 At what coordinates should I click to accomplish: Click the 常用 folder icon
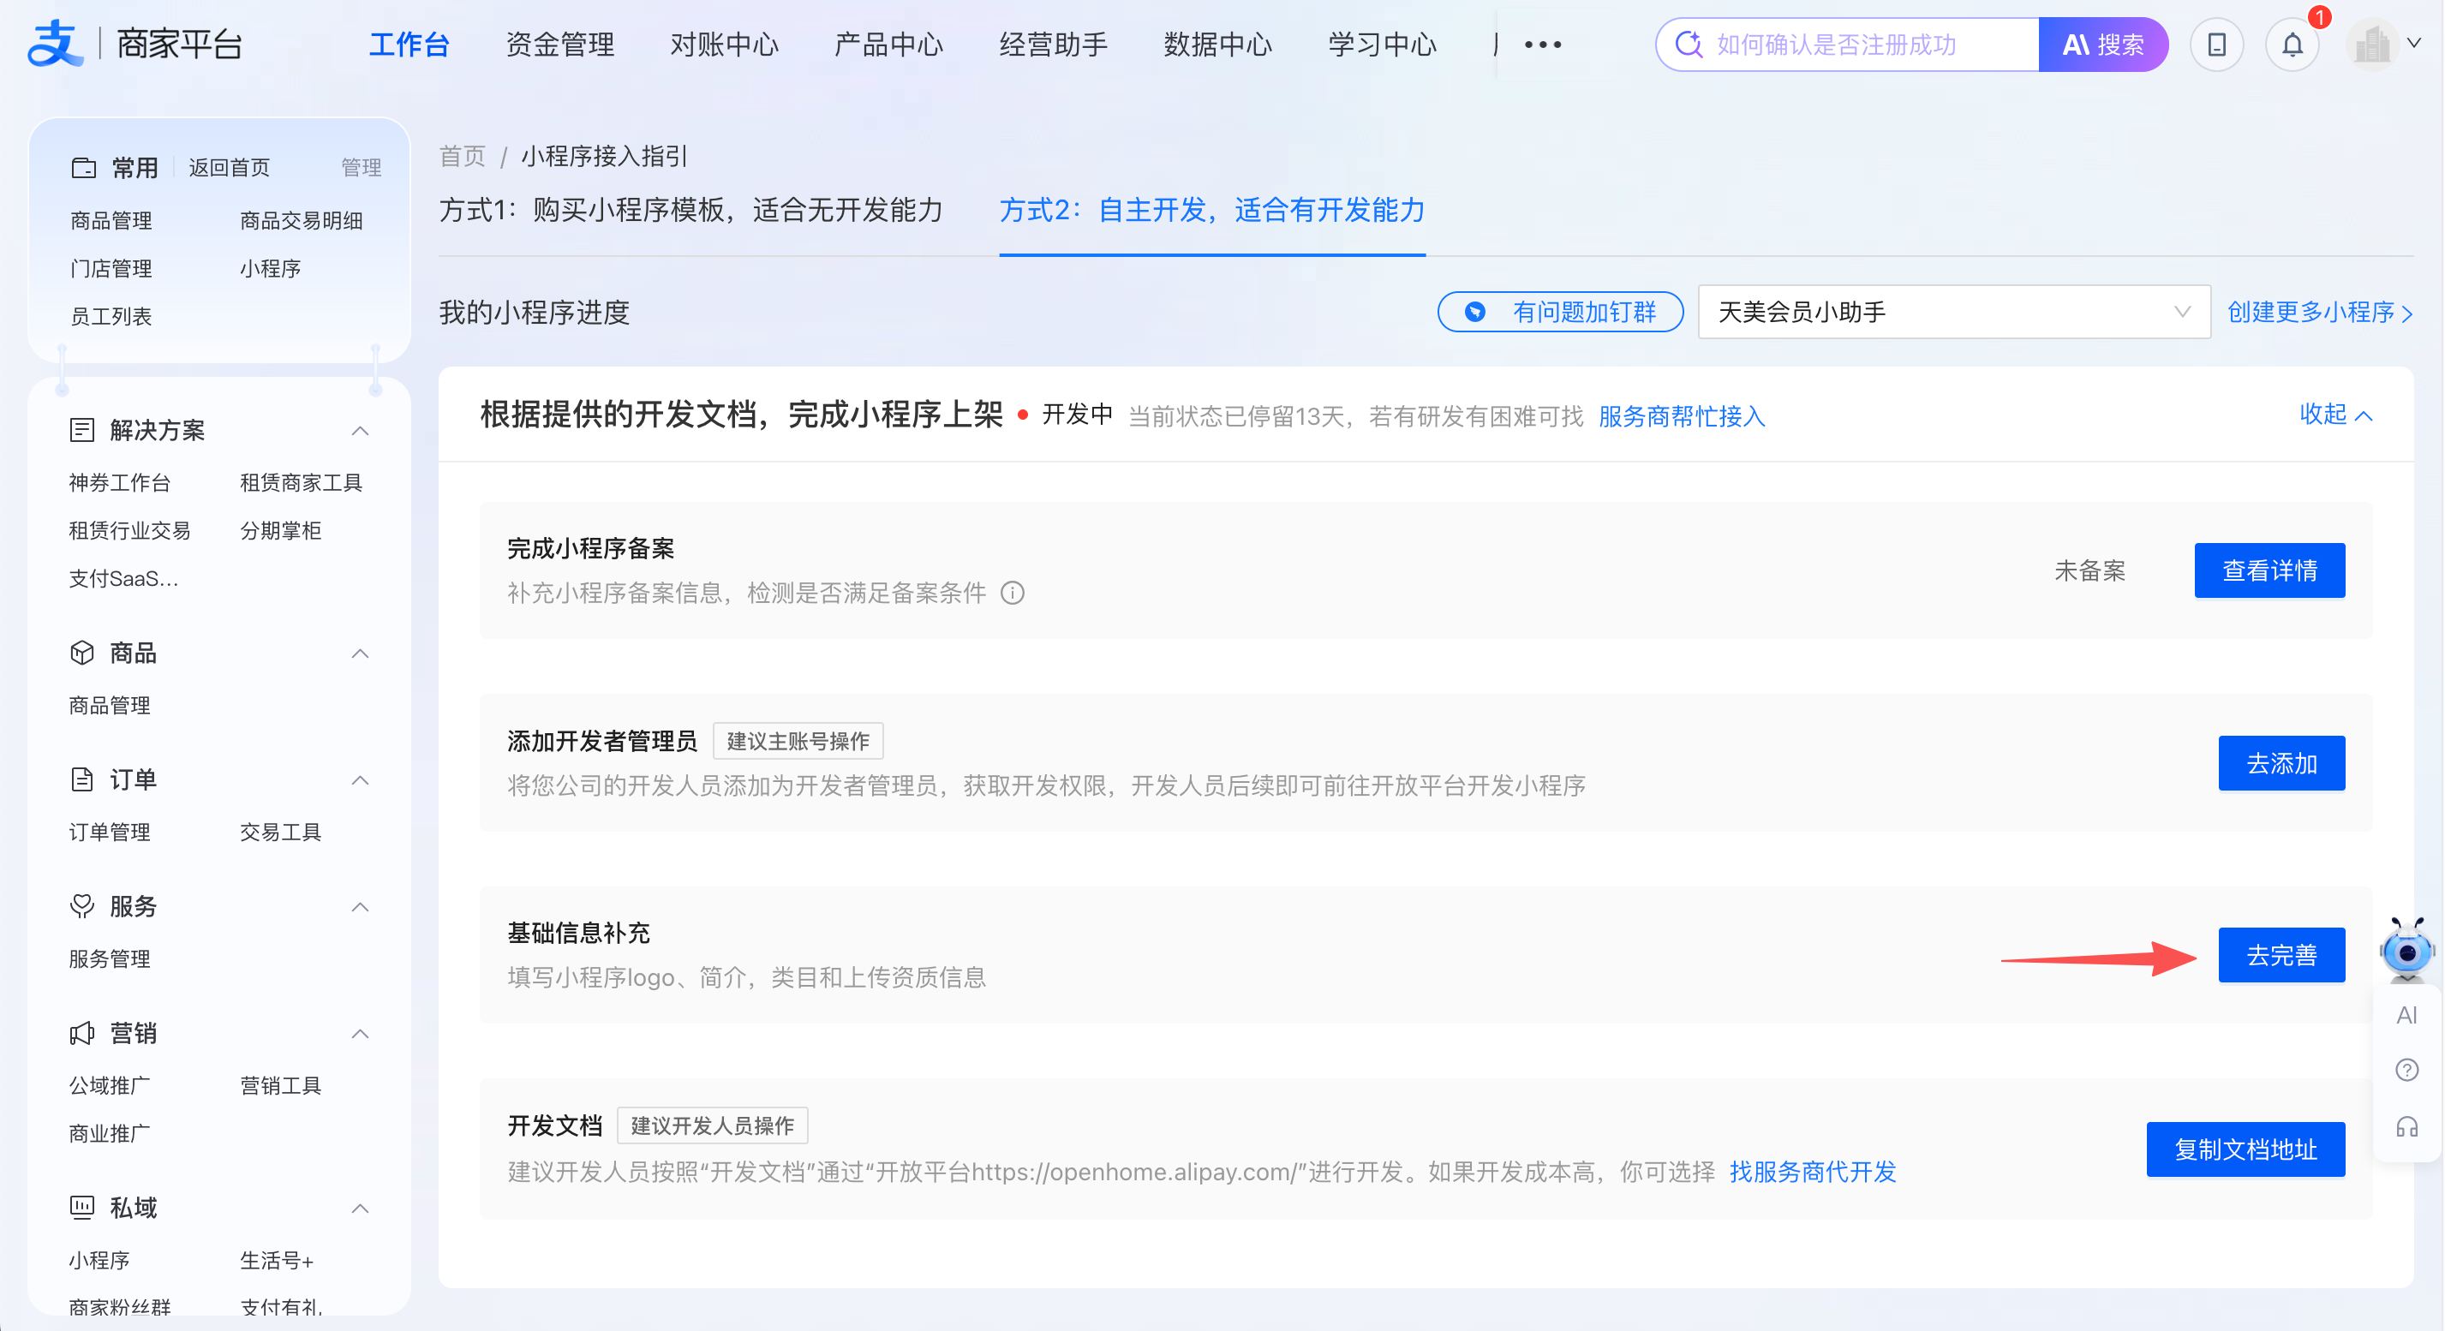click(83, 169)
